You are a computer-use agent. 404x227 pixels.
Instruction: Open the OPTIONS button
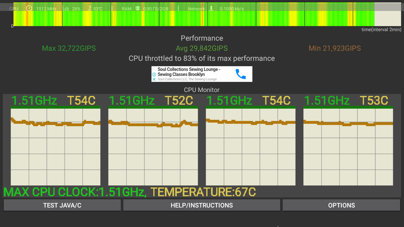coord(341,205)
